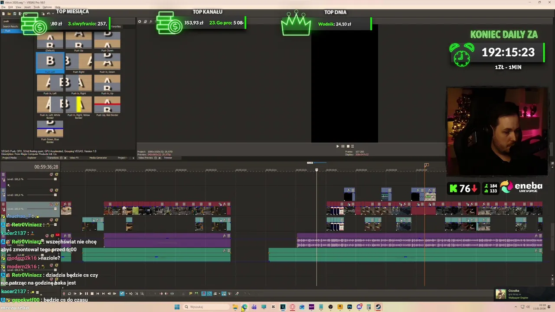Mute the first video track
555x312 pixels.
tap(52, 174)
